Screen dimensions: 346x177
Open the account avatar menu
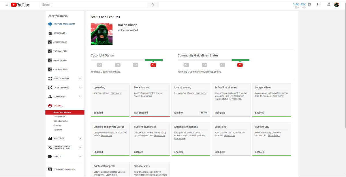tap(336, 5)
